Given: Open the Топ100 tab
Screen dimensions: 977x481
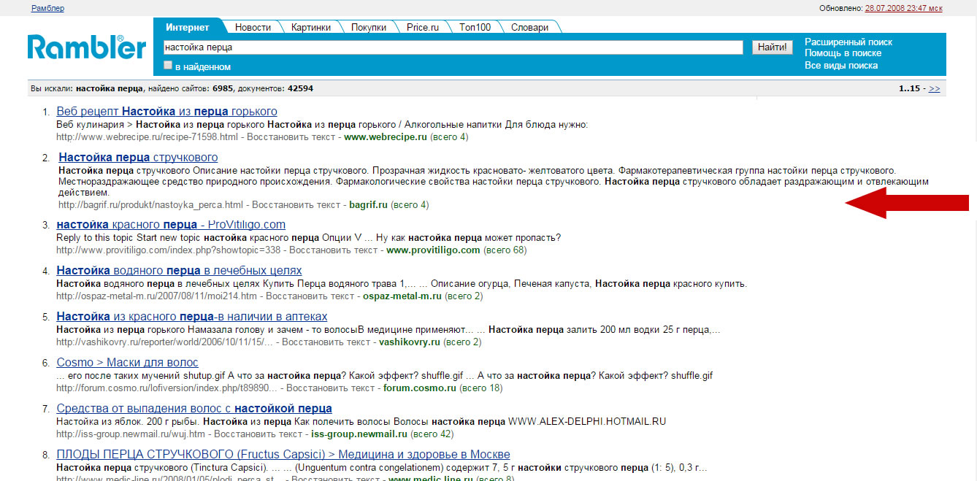Looking at the screenshot, I should (475, 27).
